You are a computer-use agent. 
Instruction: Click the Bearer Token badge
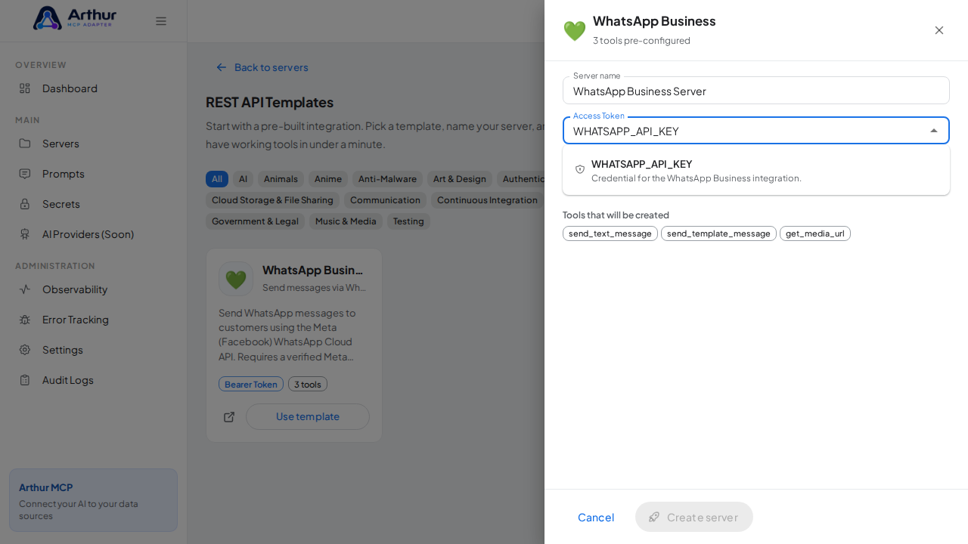point(251,384)
